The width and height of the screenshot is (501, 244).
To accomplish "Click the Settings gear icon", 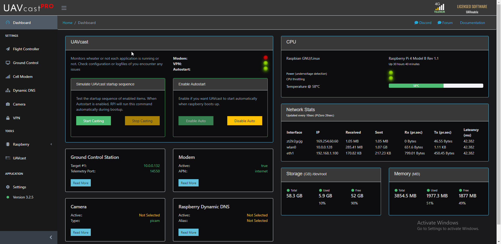I will click(8, 187).
